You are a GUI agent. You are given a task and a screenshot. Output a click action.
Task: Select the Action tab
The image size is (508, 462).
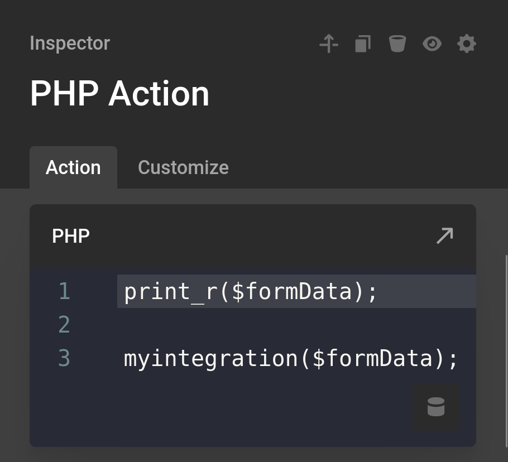pos(73,167)
